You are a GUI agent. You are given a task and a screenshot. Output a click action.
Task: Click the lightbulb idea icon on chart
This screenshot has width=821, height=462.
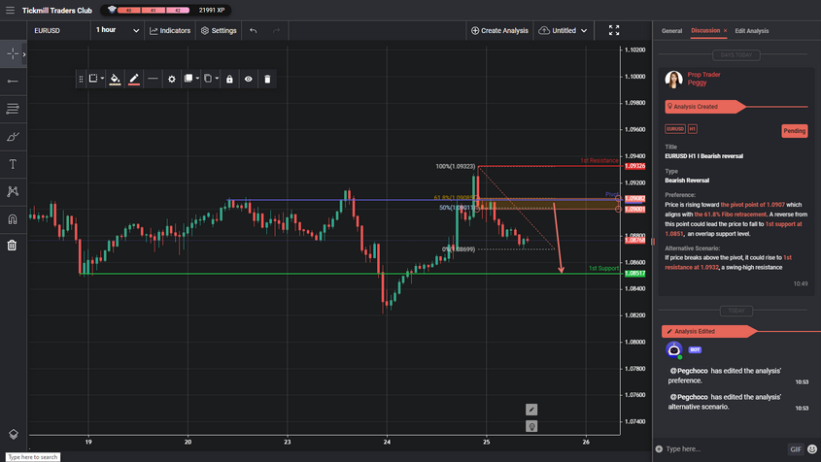(531, 426)
